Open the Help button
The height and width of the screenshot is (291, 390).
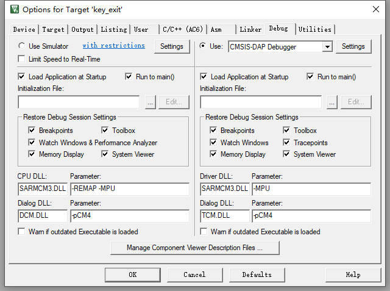click(353, 275)
